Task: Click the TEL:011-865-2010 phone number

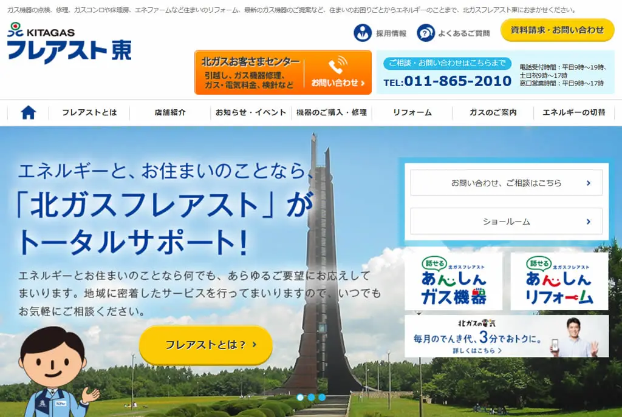Action: pyautogui.click(x=448, y=81)
